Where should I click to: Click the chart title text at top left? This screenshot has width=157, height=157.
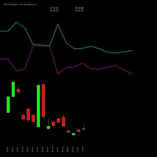[x=20, y=5]
